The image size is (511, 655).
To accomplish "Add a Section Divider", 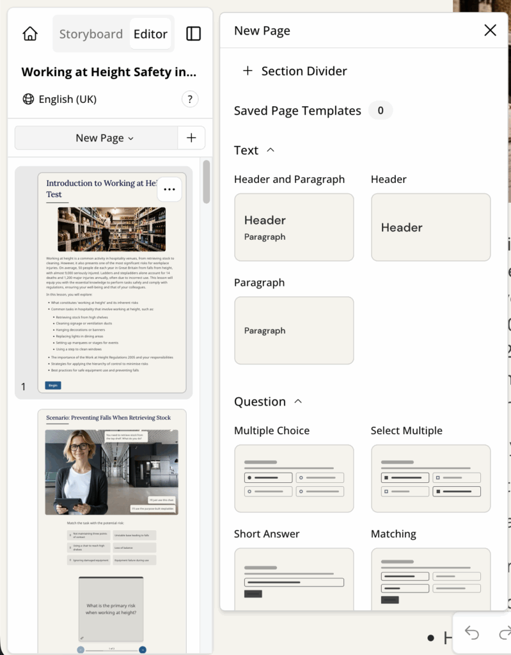I will point(295,71).
